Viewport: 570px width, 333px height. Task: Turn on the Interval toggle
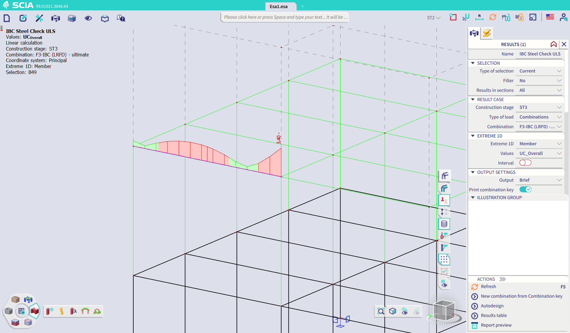(x=525, y=163)
